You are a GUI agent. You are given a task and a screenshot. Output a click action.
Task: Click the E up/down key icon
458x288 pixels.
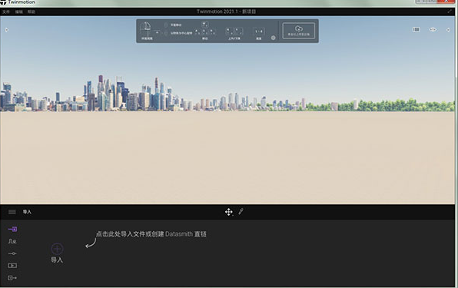click(x=239, y=31)
